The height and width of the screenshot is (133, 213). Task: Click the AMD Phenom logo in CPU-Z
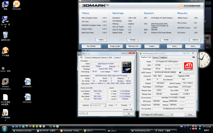click(x=126, y=67)
